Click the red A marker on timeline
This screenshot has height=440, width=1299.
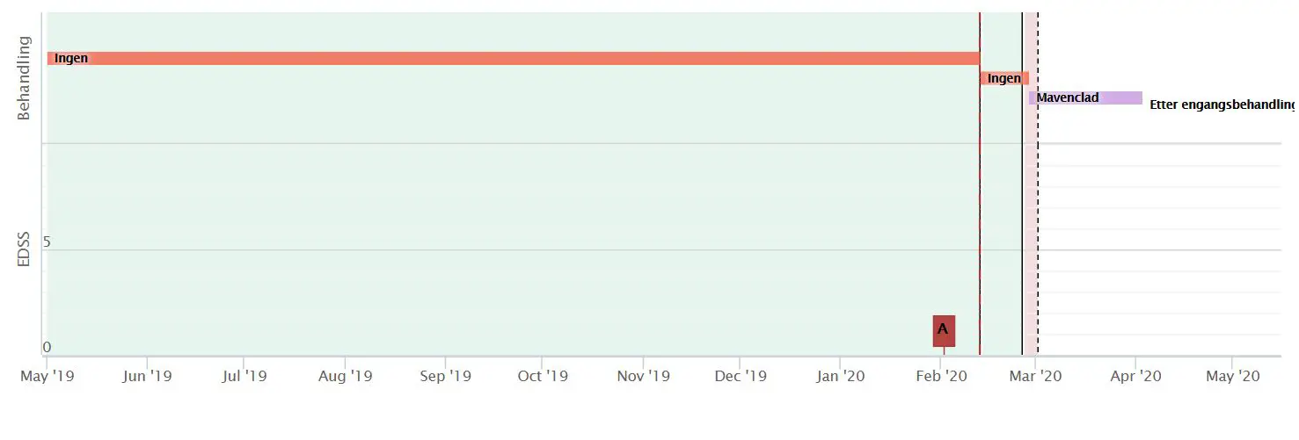pyautogui.click(x=943, y=330)
